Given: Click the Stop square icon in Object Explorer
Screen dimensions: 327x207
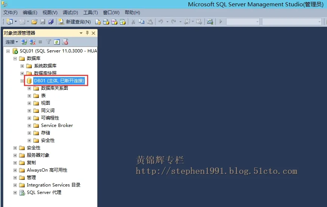Looking at the screenshot, I should [40, 42].
